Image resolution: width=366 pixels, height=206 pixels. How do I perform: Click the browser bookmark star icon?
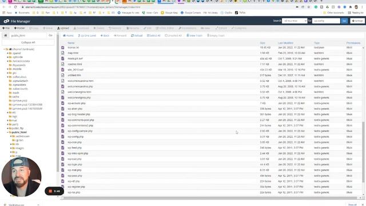309,7
